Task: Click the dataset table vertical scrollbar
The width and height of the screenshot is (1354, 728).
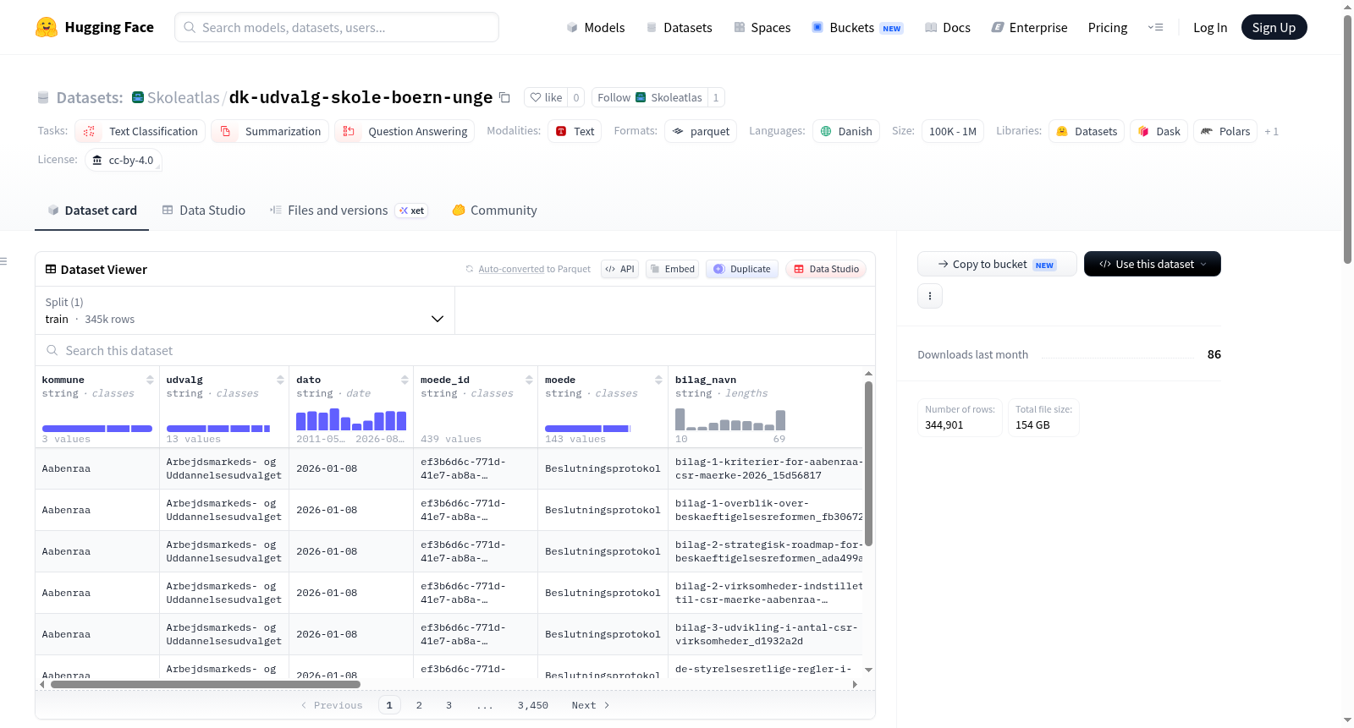Action: (x=868, y=463)
